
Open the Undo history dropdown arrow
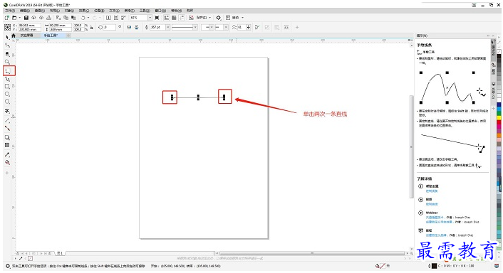(88, 18)
